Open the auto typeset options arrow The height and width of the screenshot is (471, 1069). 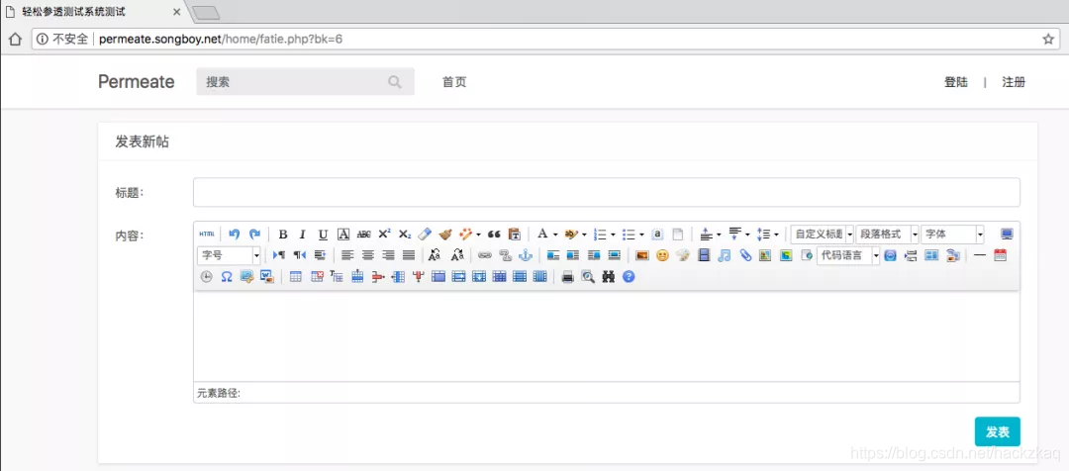click(478, 235)
